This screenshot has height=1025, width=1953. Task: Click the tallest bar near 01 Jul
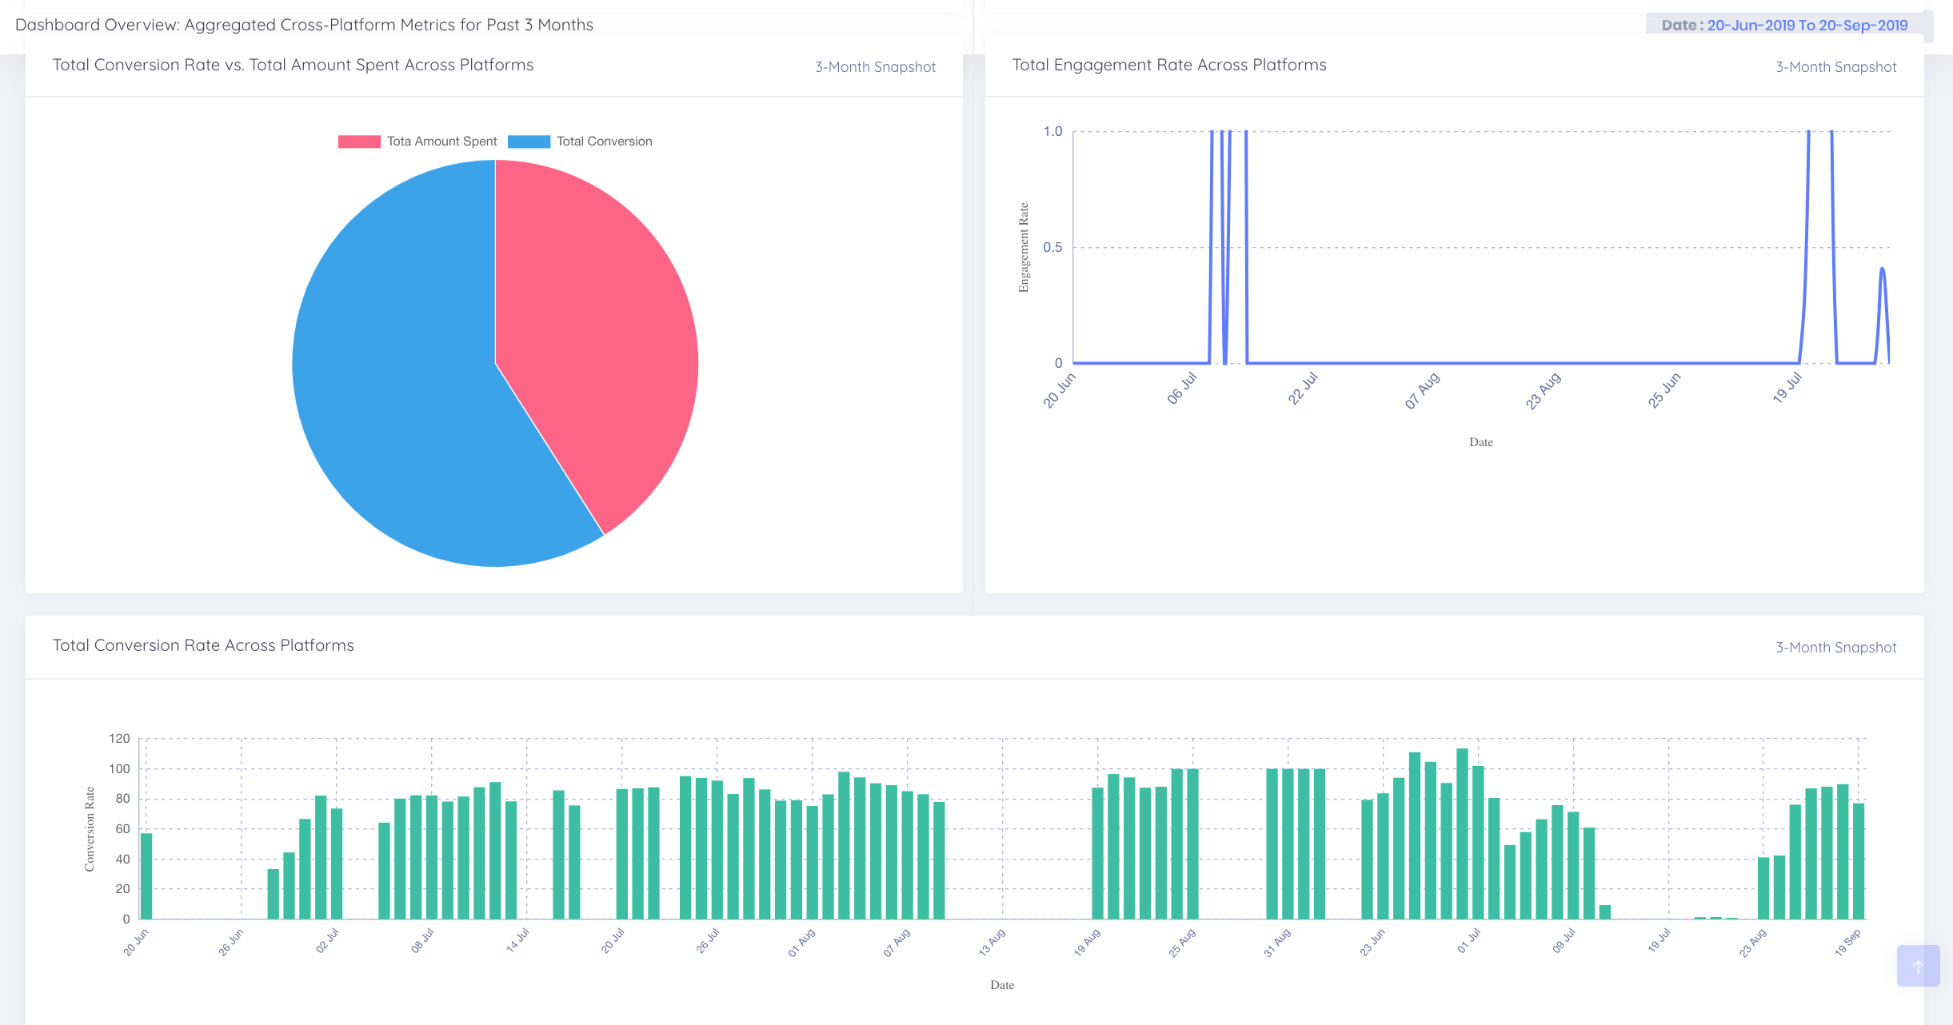coord(1462,834)
